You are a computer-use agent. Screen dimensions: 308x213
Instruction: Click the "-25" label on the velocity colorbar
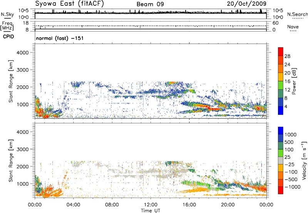coord(290,165)
